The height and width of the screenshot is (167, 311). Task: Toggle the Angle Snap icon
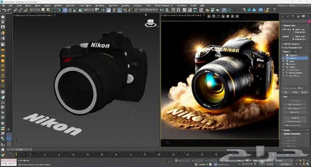[120, 10]
